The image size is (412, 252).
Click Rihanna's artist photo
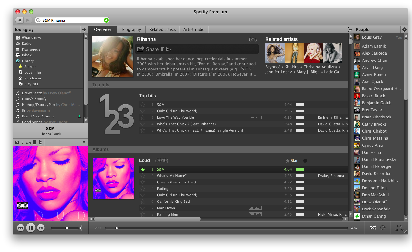113,57
